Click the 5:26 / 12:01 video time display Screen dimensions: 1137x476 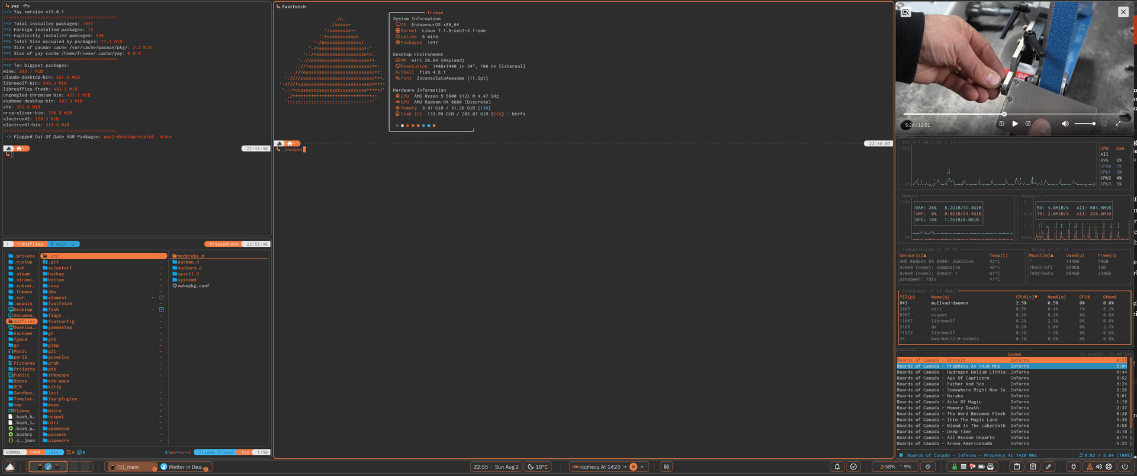coord(917,125)
